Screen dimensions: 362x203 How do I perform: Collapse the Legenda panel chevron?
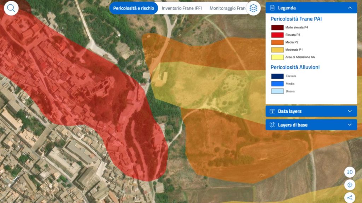coord(350,8)
